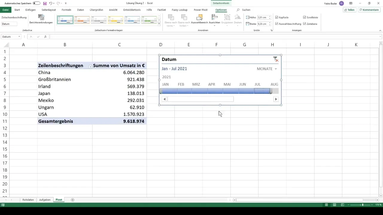Click the formula bar enter checkmark icon
This screenshot has height=215, width=383.
pos(38,37)
